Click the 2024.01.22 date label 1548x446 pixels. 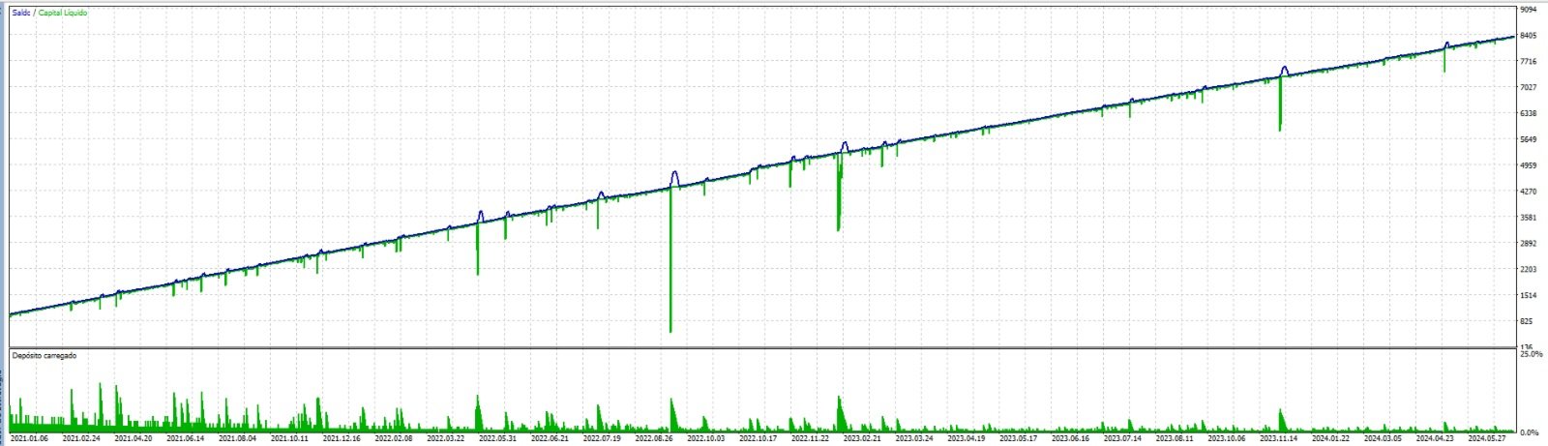[1331, 438]
